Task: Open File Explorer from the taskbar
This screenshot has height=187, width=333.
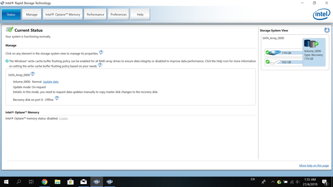Action: pyautogui.click(x=57, y=182)
